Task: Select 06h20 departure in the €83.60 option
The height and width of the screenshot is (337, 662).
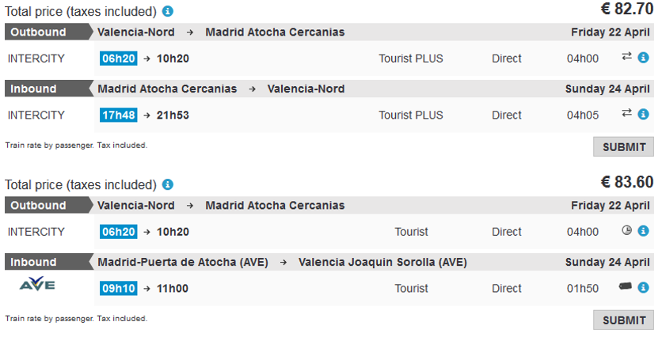Action: 118,232
